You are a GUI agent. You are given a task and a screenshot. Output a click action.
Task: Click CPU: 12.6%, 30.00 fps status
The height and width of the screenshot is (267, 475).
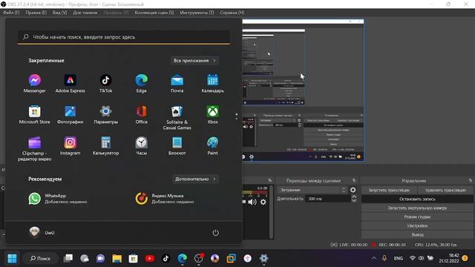(x=436, y=245)
